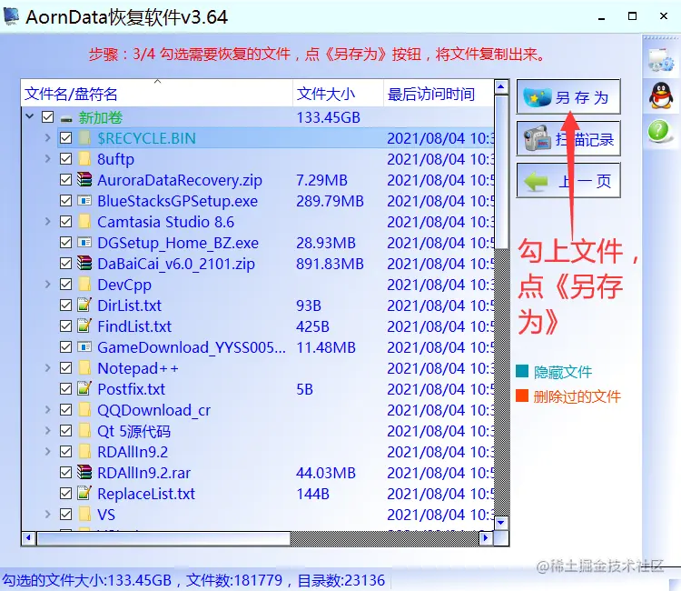
Task: Click the 44.03MB size value
Action: coord(326,473)
